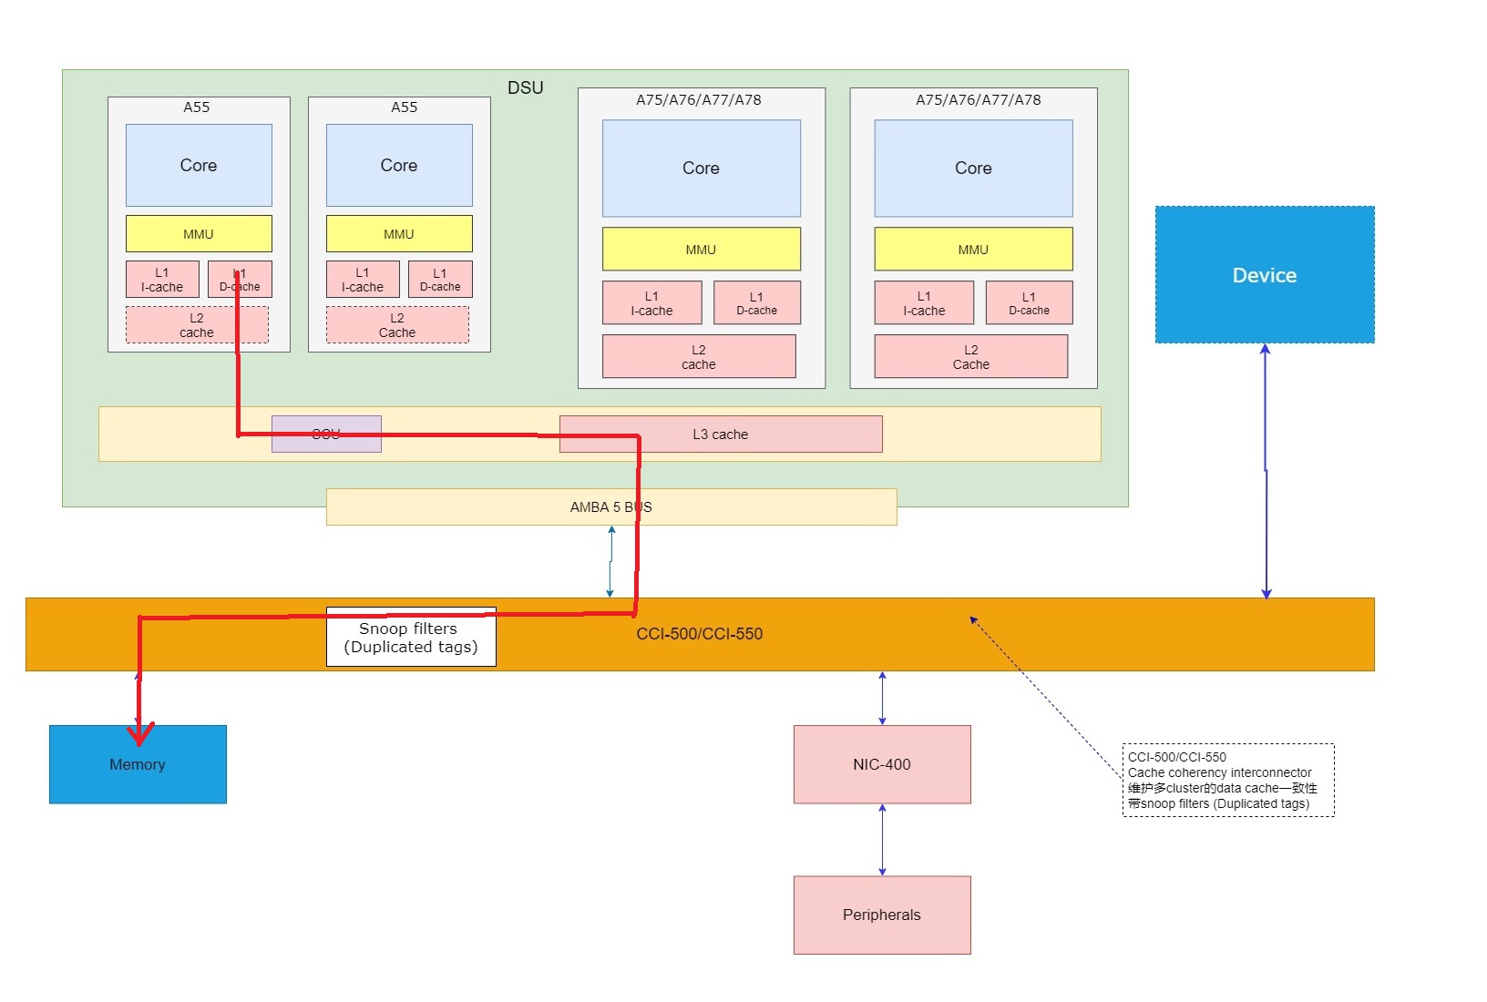
Task: Select L1 I-cache in right A75/A76/A77/A78 block
Action: [x=924, y=303]
